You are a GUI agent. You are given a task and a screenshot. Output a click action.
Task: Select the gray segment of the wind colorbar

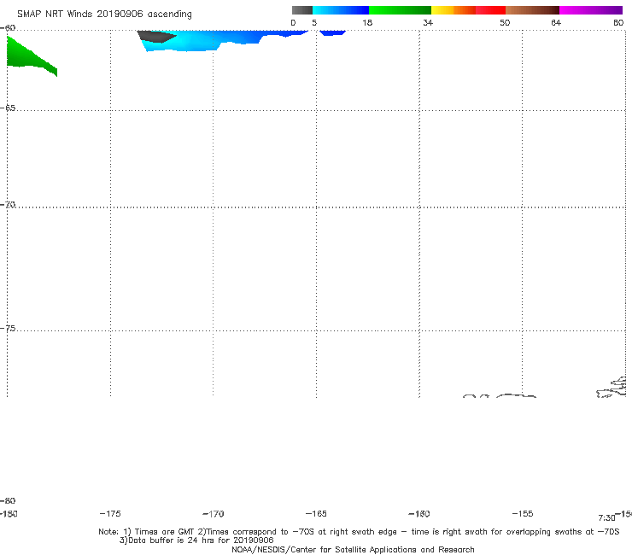click(302, 10)
